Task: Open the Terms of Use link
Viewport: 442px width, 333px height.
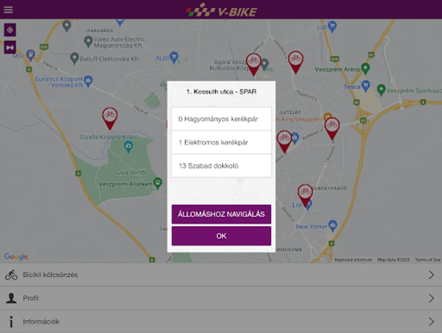Action: coord(428,260)
